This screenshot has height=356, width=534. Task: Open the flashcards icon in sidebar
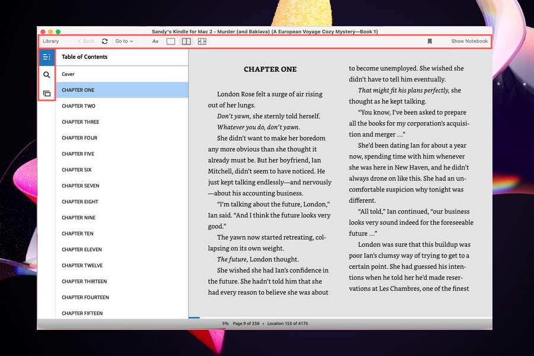pyautogui.click(x=46, y=93)
